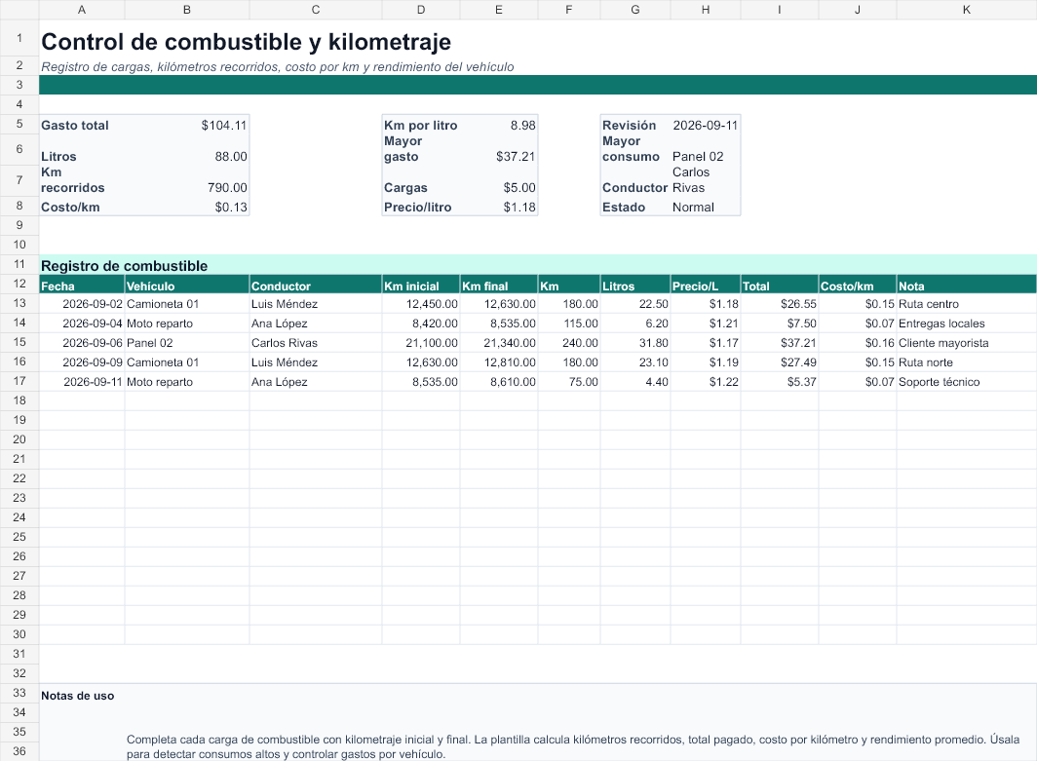Click the 'Notas de uso' heading
1037x761 pixels.
[x=77, y=696]
